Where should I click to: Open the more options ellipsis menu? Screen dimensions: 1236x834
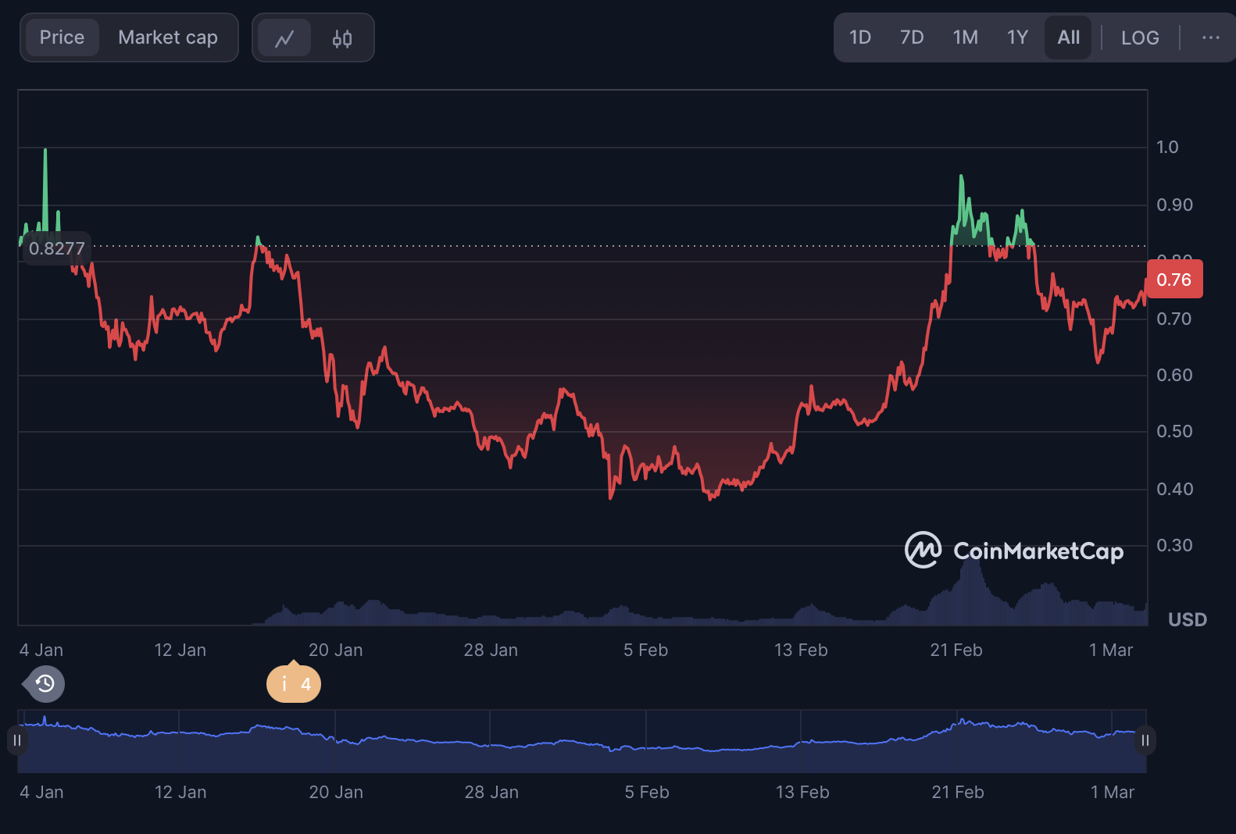pyautogui.click(x=1210, y=37)
